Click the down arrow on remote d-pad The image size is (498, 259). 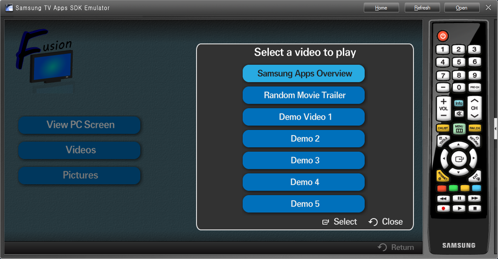(x=459, y=172)
